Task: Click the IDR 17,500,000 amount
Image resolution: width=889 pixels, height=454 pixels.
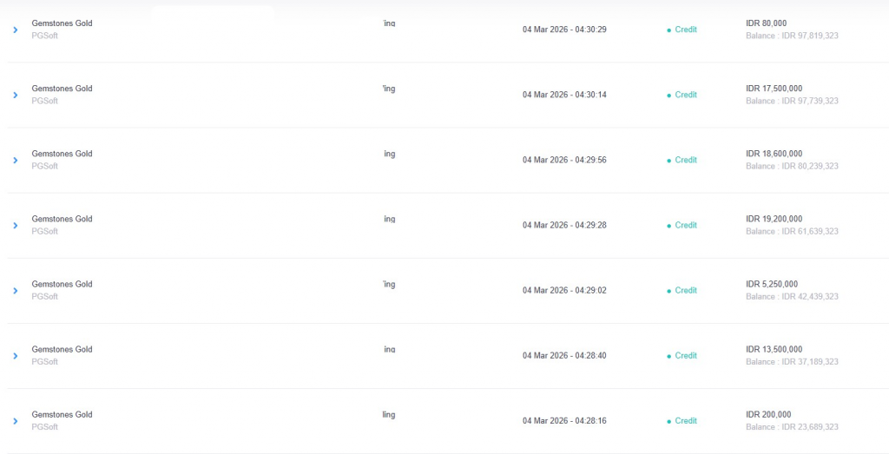Action: [774, 89]
